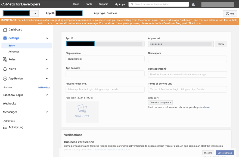Open the notifications bell
The width and height of the screenshot is (239, 157).
tap(193, 4)
